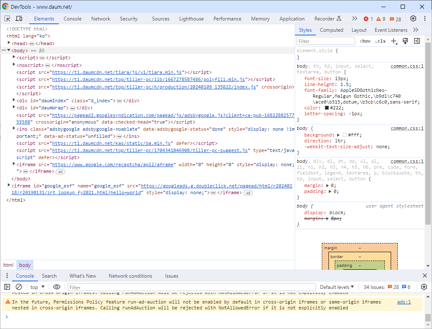
Task: Toggle computed styles sidebar icon
Action: coord(417,41)
